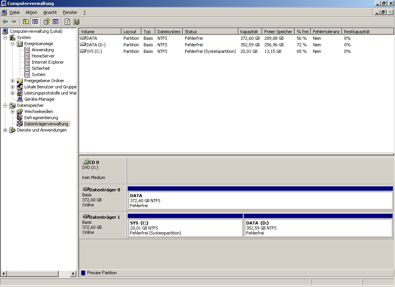The width and height of the screenshot is (395, 287).
Task: Collapse the Ereignisanzeige node
Action: [x=12, y=44]
